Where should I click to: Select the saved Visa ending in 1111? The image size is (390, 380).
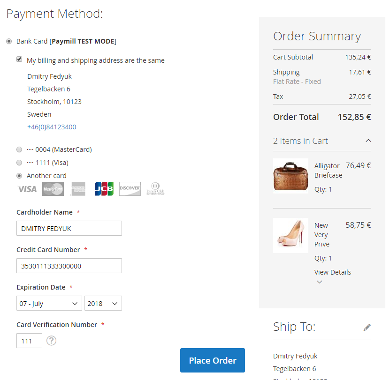[19, 163]
